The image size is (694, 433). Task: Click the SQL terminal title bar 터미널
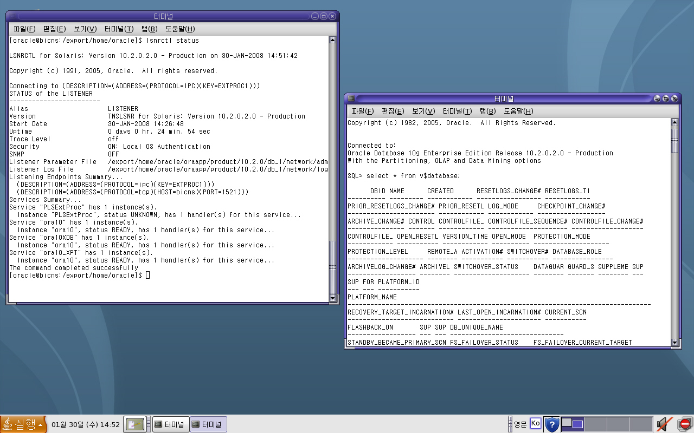504,99
